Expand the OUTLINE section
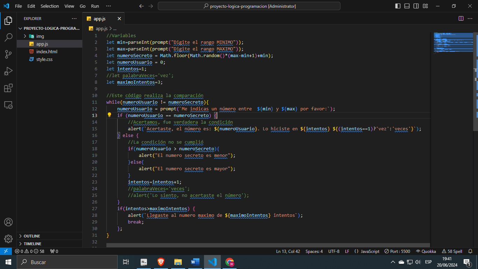 click(x=49, y=236)
